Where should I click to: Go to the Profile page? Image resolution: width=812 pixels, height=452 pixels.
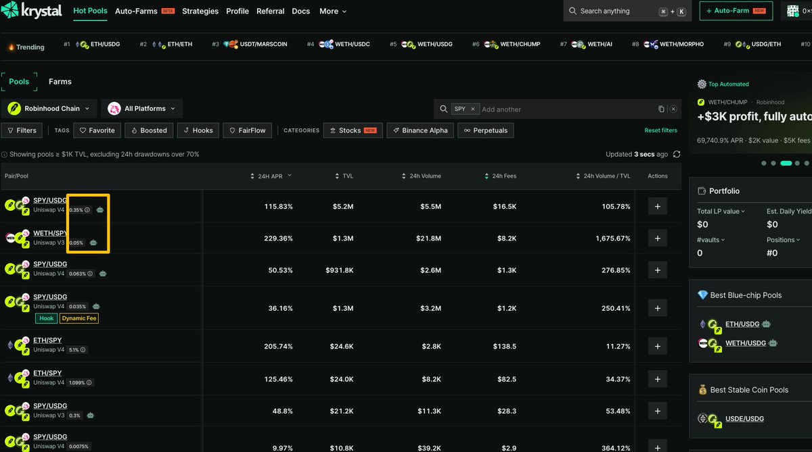coord(238,11)
